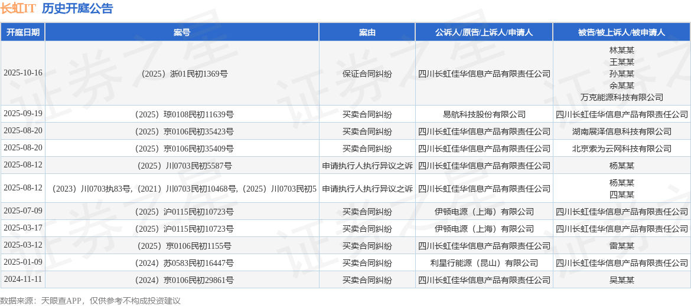Image resolution: width=691 pixels, height=306 pixels.
Task: Click case number (2025)京0106民初1155号
Action: pos(182,246)
